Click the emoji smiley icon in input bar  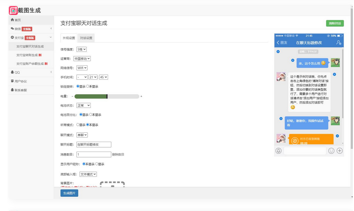coord(331,151)
